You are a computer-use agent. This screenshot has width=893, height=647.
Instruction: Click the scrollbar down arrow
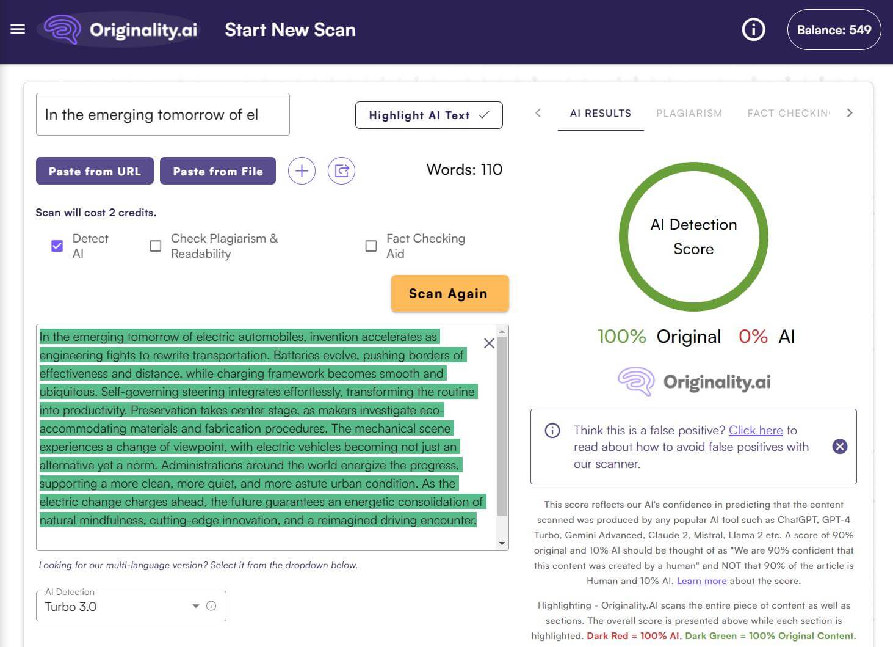[502, 543]
